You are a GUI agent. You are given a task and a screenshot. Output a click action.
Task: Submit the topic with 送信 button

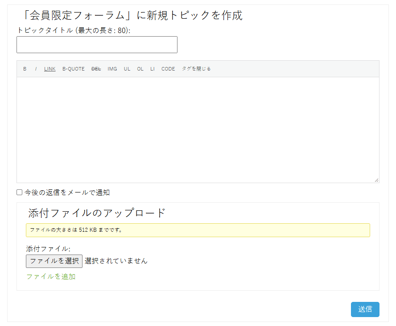[365, 309]
